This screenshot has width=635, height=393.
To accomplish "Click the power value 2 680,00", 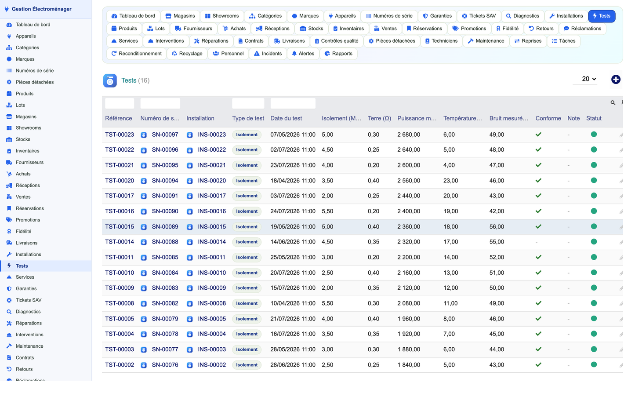I will point(409,135).
